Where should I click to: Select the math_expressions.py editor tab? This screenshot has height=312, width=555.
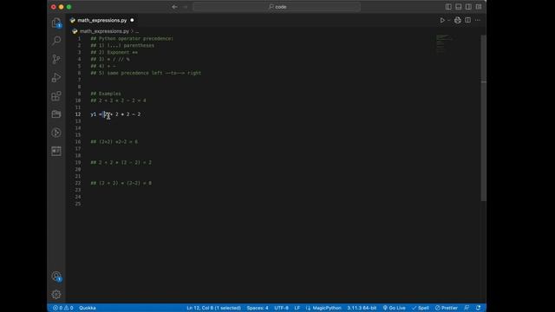pyautogui.click(x=102, y=20)
